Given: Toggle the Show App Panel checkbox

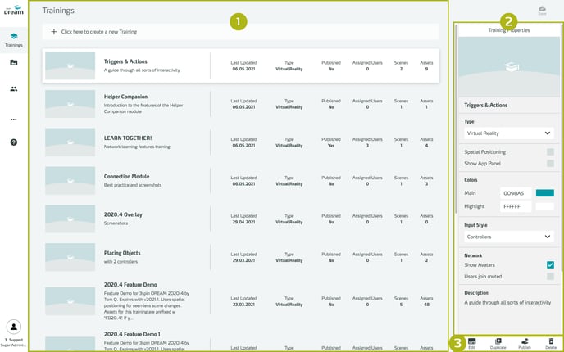Looking at the screenshot, I should click(x=550, y=164).
